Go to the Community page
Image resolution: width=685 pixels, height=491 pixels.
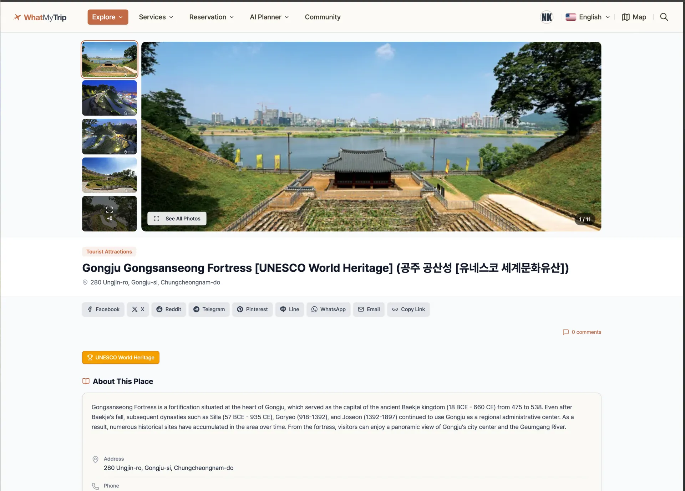tap(323, 17)
